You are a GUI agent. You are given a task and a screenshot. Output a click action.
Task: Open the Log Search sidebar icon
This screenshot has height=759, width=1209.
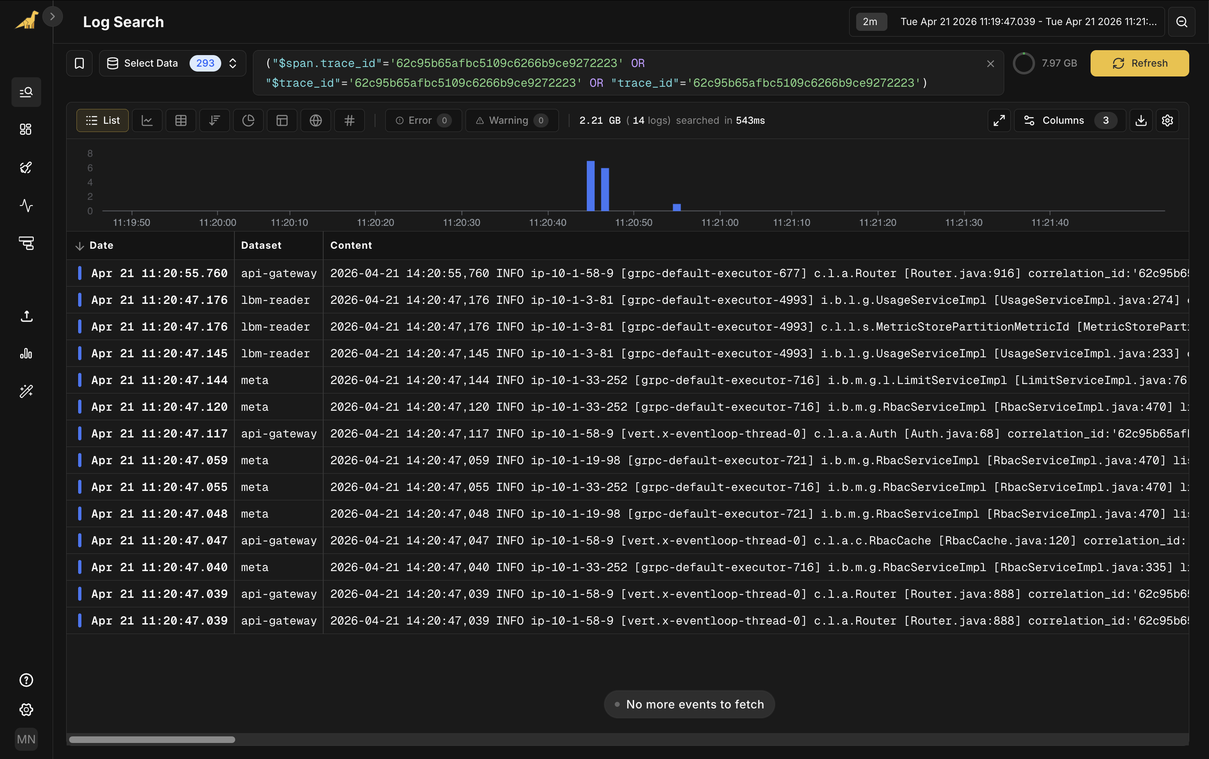(26, 92)
